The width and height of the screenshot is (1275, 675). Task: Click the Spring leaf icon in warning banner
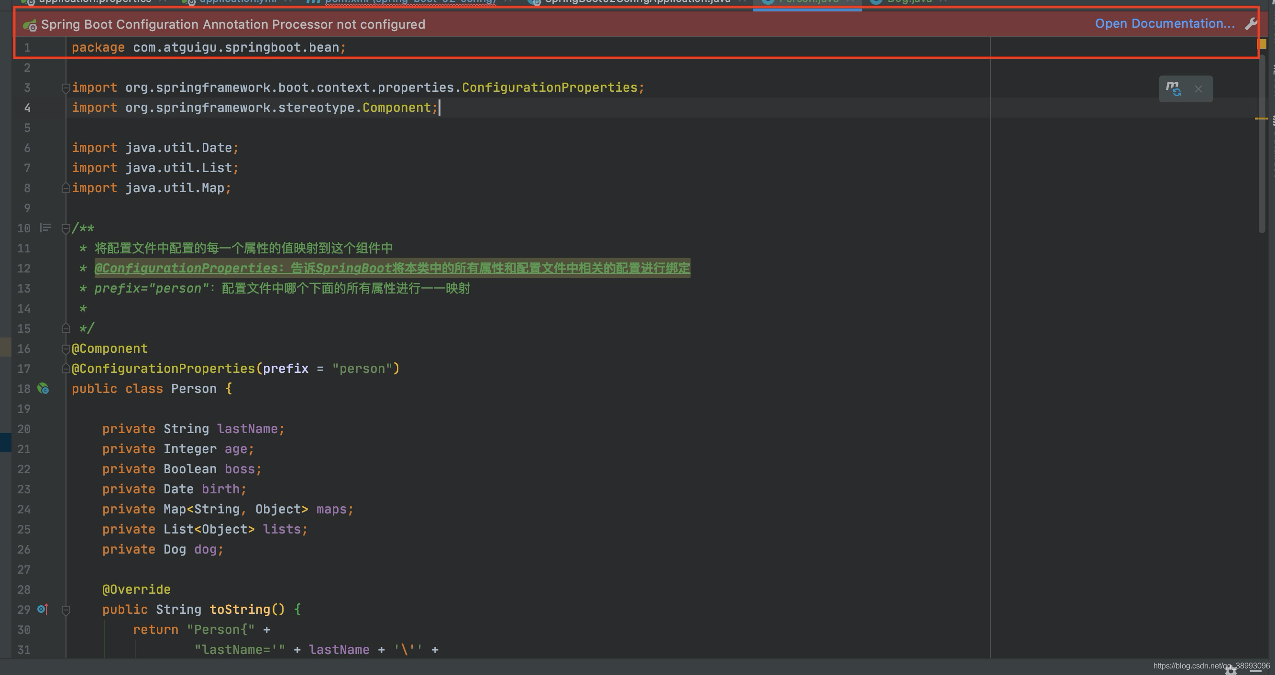click(x=30, y=25)
